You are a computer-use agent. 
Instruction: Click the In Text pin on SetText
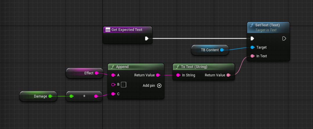(x=252, y=56)
